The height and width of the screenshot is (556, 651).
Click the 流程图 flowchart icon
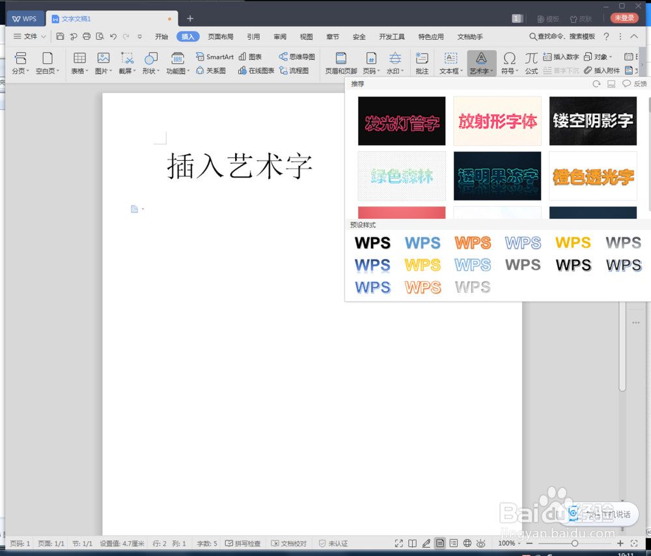[294, 70]
